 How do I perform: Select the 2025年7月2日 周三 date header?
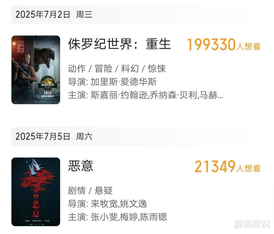(x=54, y=14)
